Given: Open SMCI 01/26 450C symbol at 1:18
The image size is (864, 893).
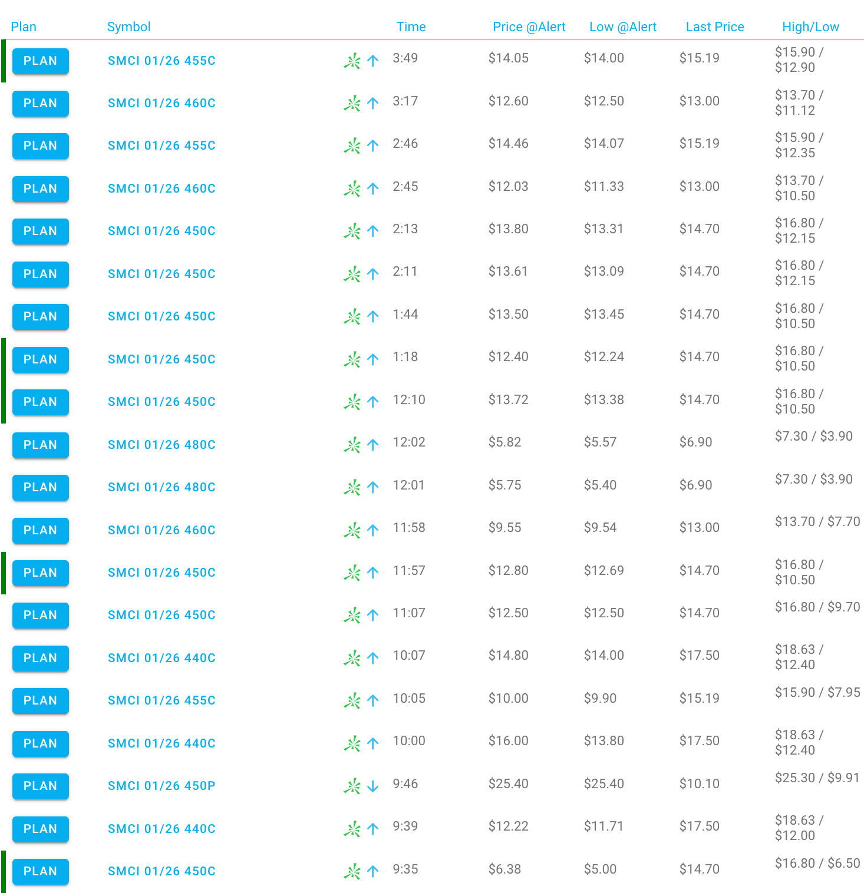Looking at the screenshot, I should coord(161,359).
